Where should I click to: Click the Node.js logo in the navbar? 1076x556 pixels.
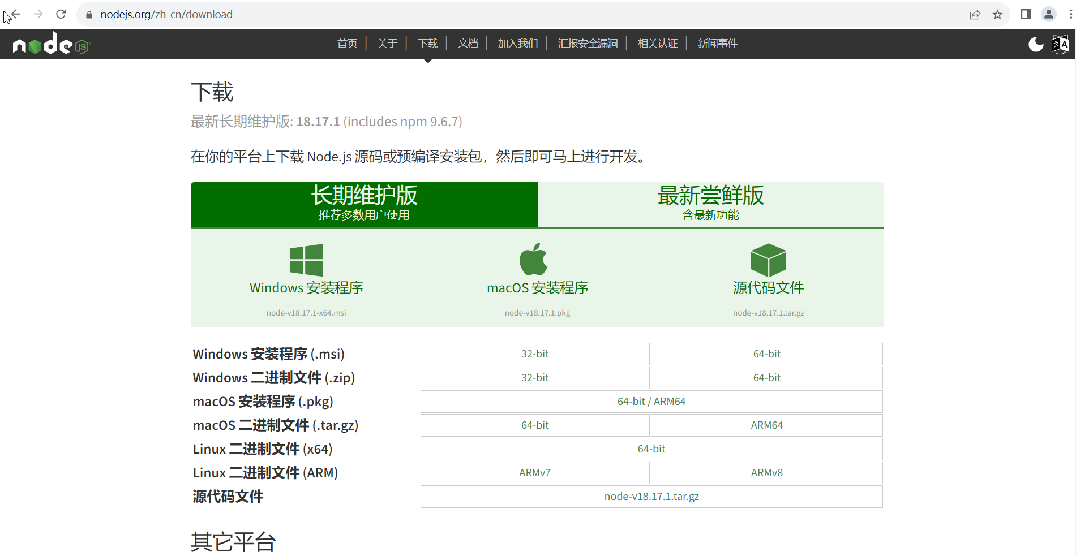[x=50, y=44]
